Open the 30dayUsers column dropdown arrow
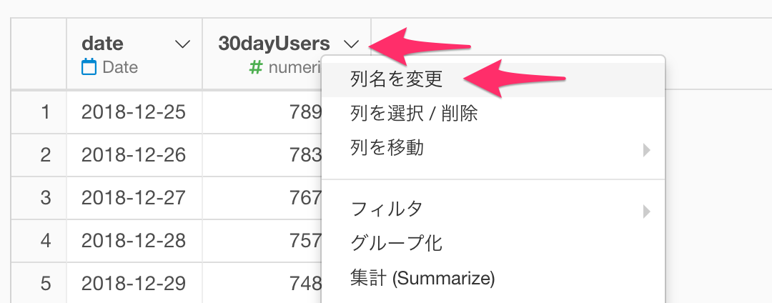Image resolution: width=772 pixels, height=303 pixels. 352,44
